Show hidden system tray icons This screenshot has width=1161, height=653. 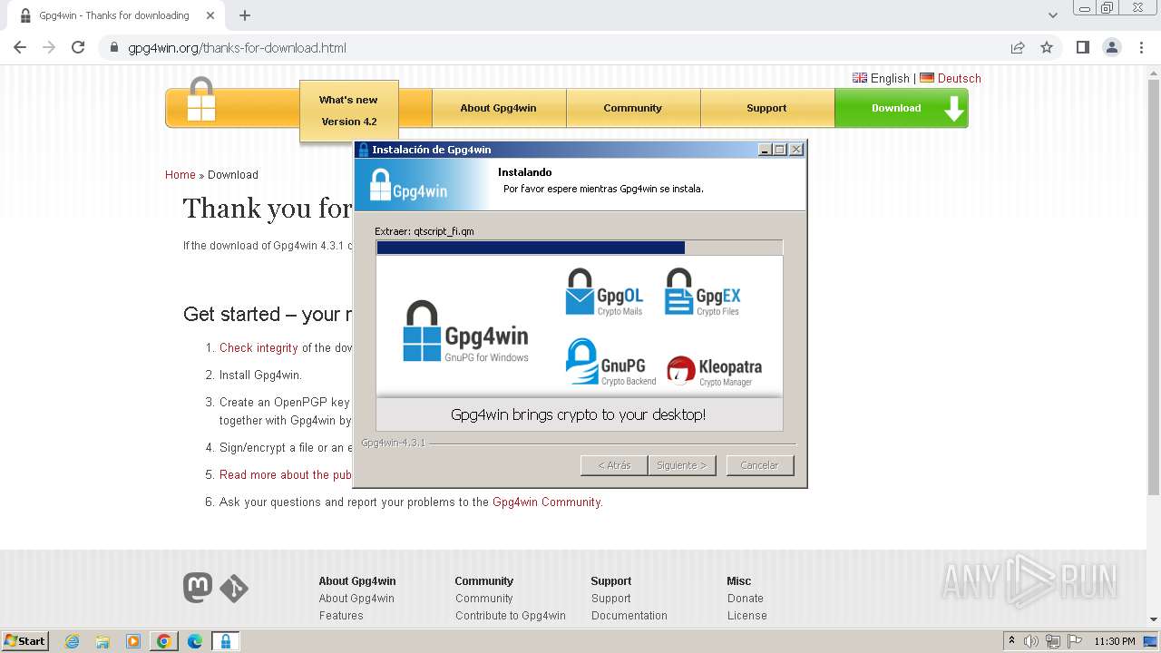pos(1011,641)
